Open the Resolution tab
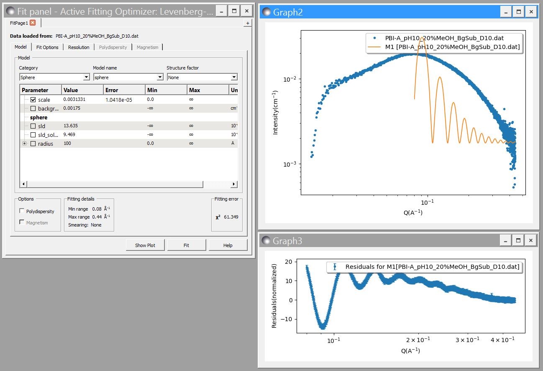543x371 pixels. coord(79,47)
